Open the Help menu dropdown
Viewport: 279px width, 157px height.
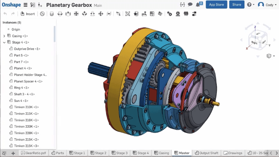pyautogui.click(x=250, y=5)
